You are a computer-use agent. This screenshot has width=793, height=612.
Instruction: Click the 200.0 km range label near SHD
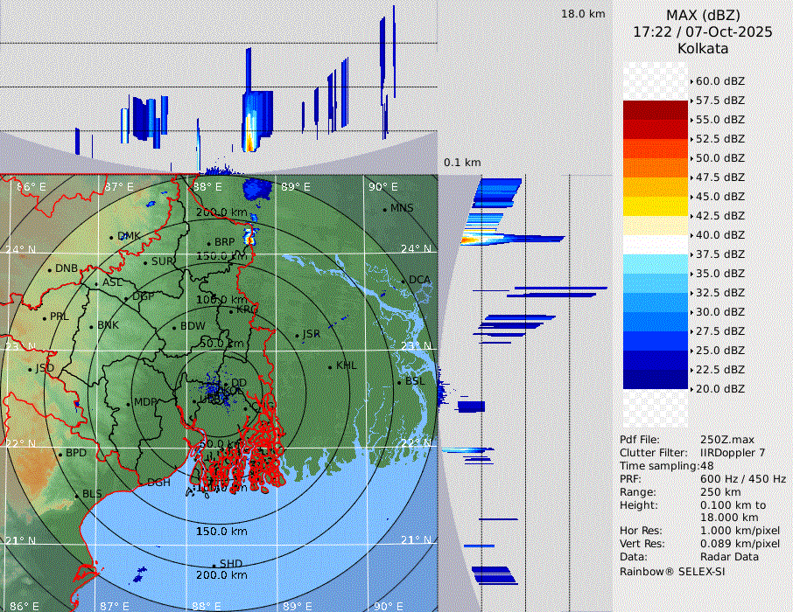(x=221, y=575)
